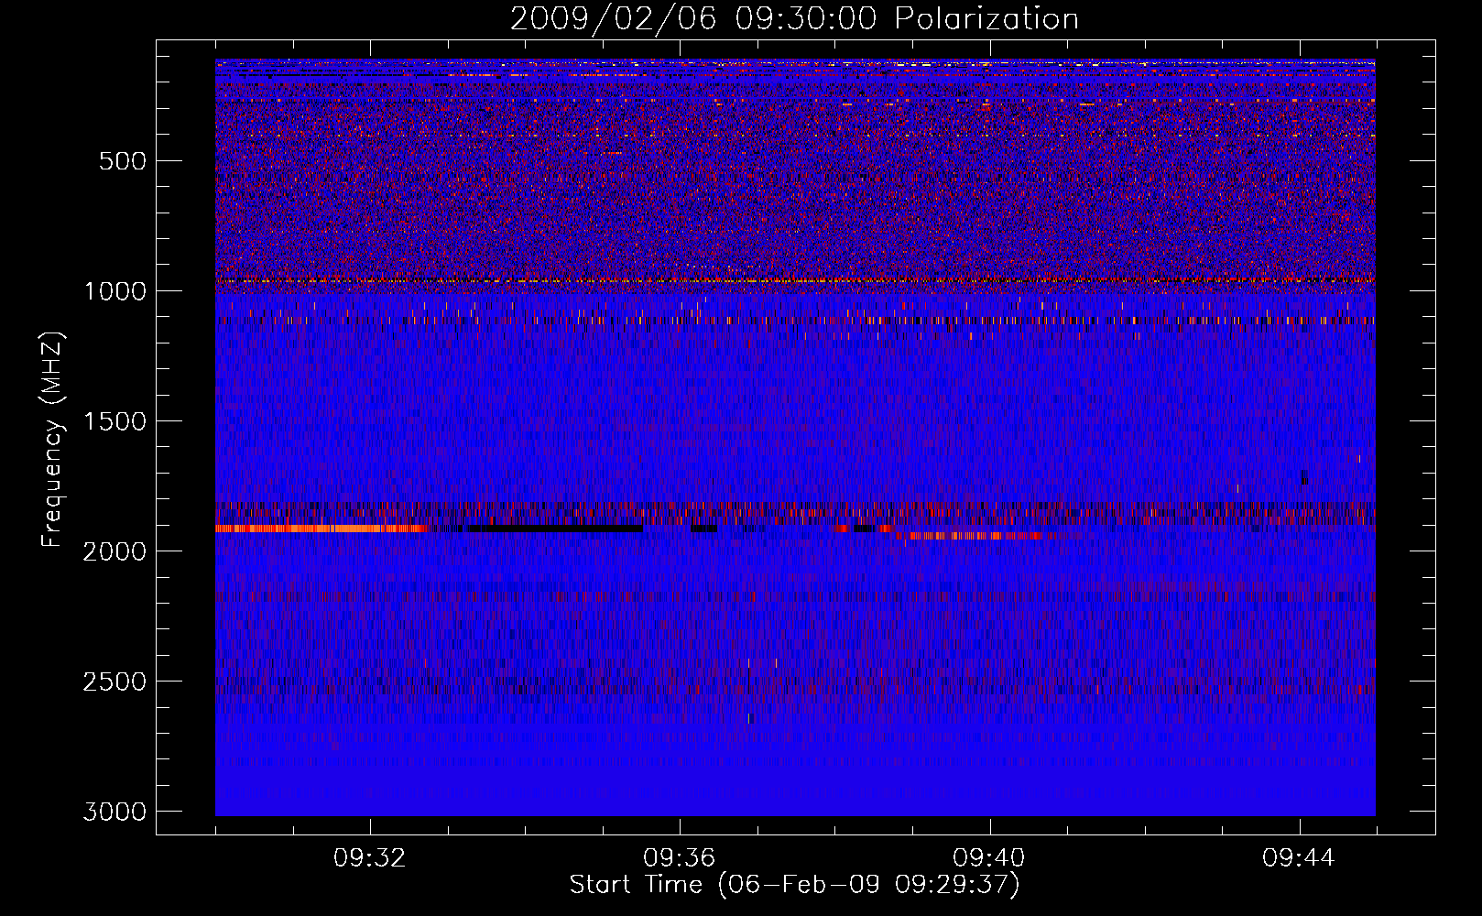Click the 2500 frequency tick label
This screenshot has height=916, width=1482.
point(114,682)
